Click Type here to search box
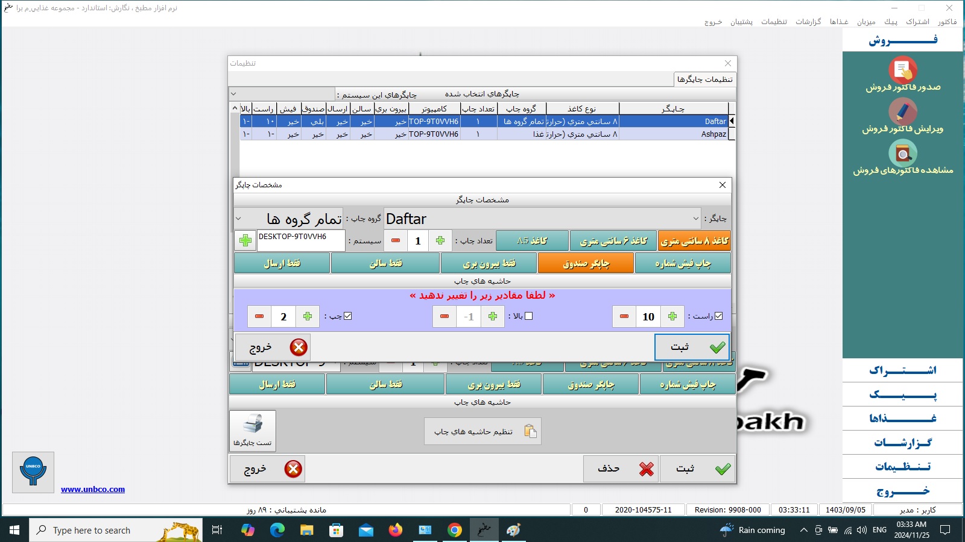 (x=115, y=530)
